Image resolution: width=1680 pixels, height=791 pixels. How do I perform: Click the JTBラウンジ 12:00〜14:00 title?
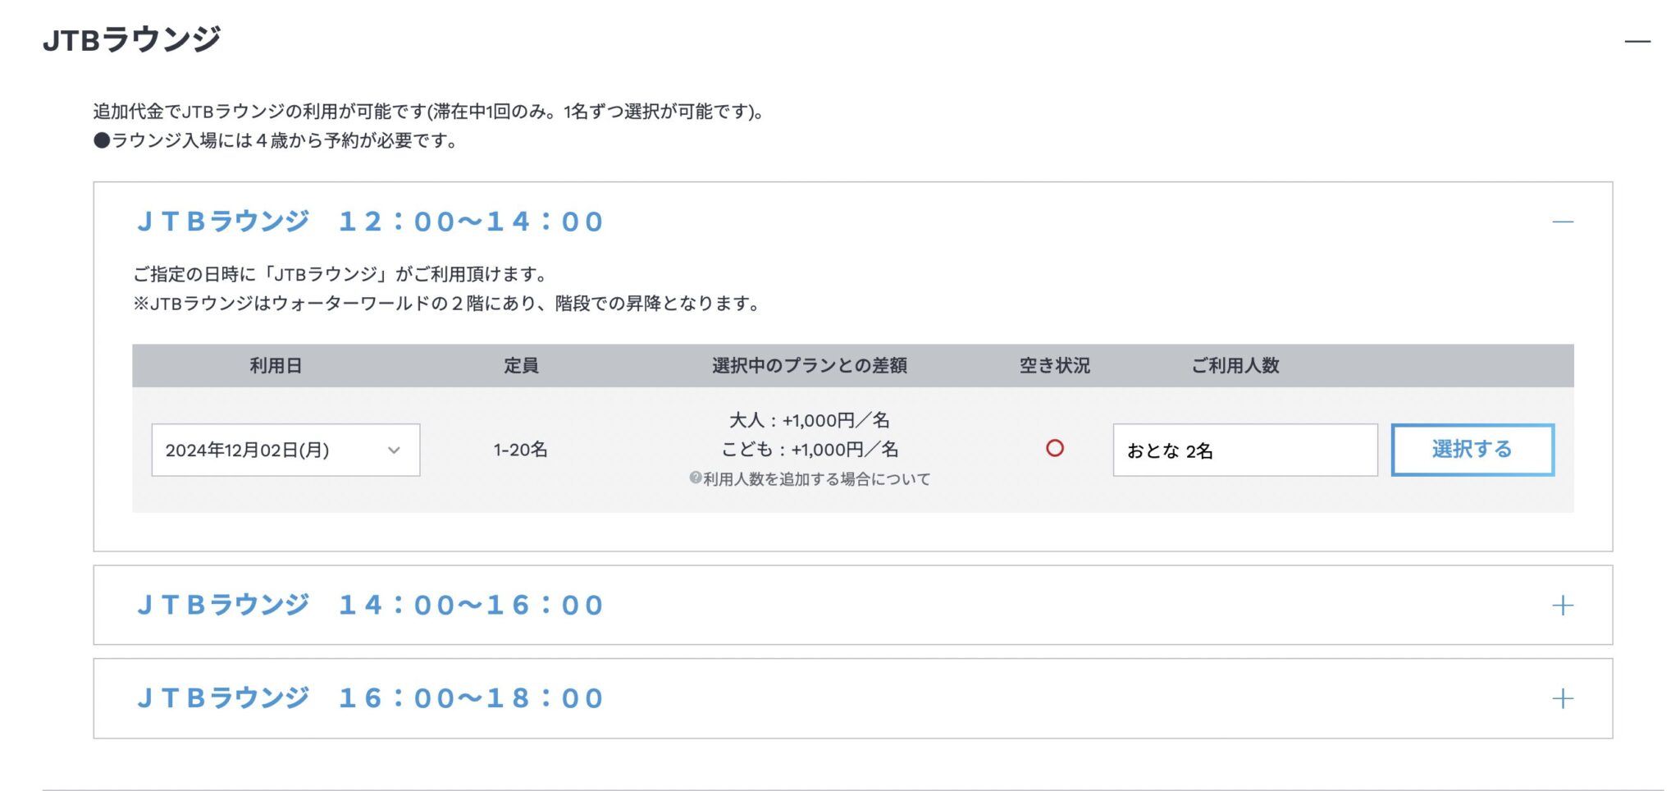(369, 220)
